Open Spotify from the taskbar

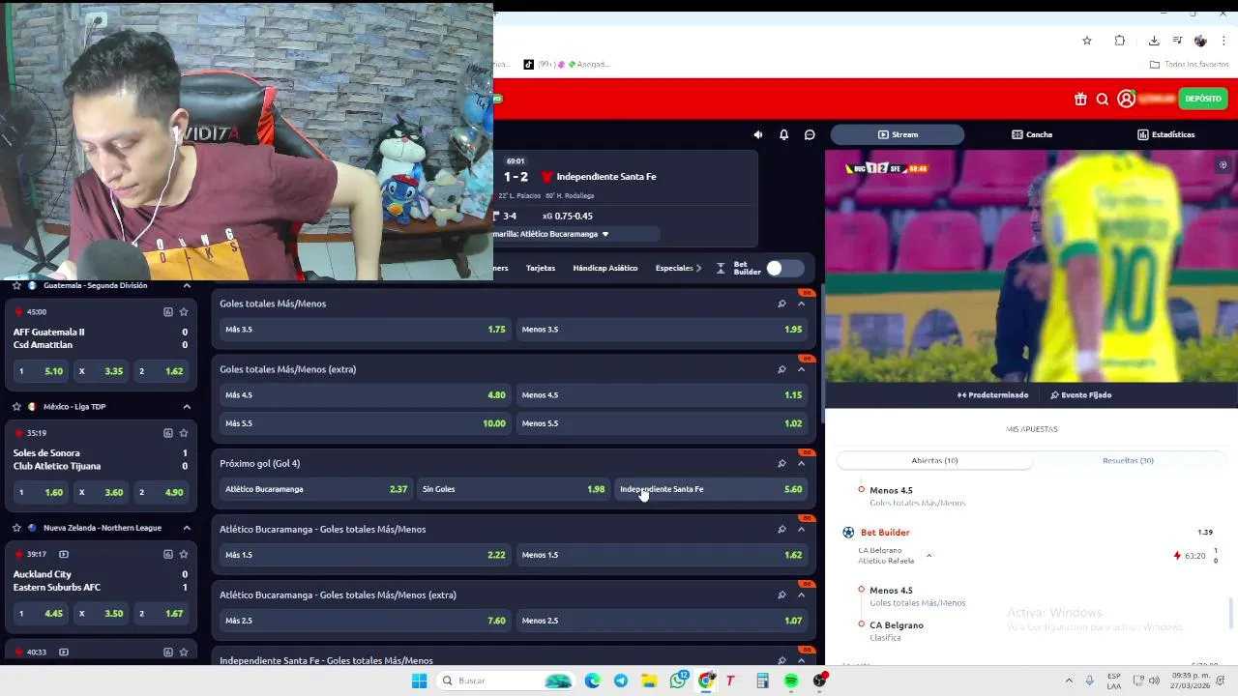pos(791,681)
